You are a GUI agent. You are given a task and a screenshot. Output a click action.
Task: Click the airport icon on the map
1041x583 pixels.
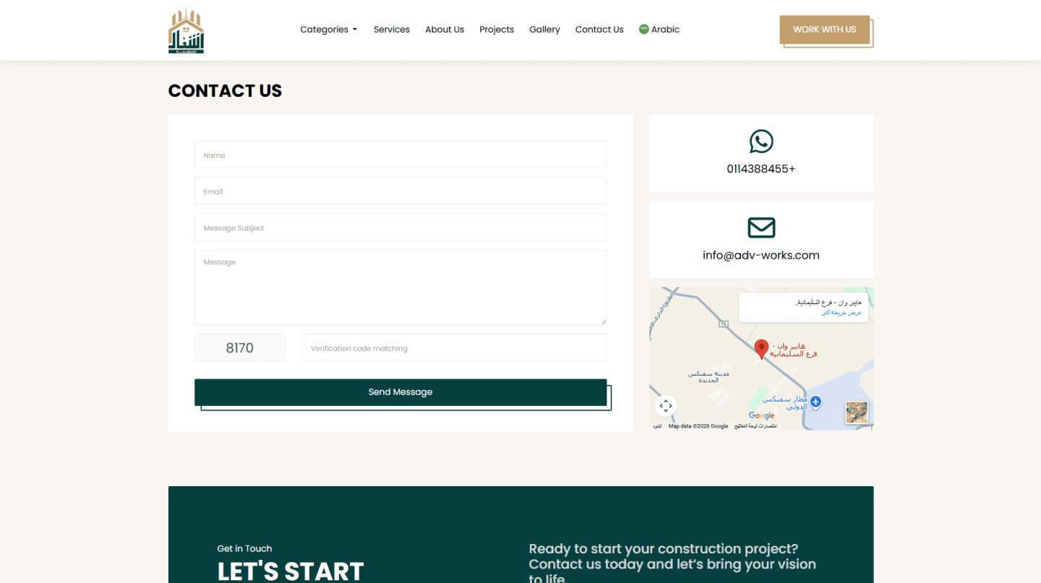[x=816, y=402]
